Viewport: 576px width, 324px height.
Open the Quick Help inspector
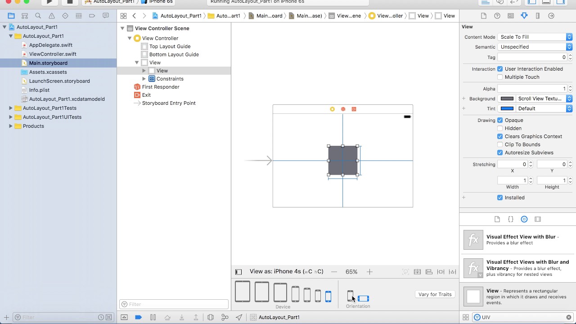click(x=497, y=16)
